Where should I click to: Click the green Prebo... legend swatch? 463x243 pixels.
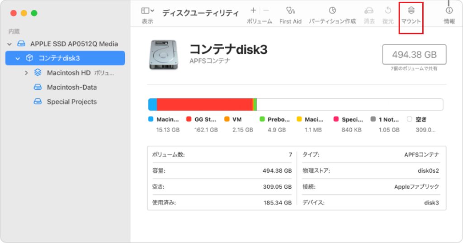(x=262, y=119)
